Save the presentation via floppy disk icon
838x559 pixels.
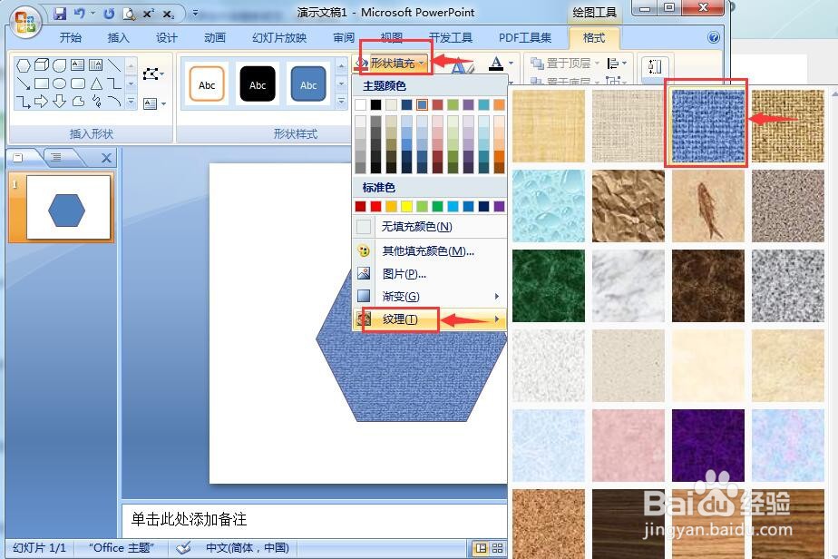click(x=60, y=14)
